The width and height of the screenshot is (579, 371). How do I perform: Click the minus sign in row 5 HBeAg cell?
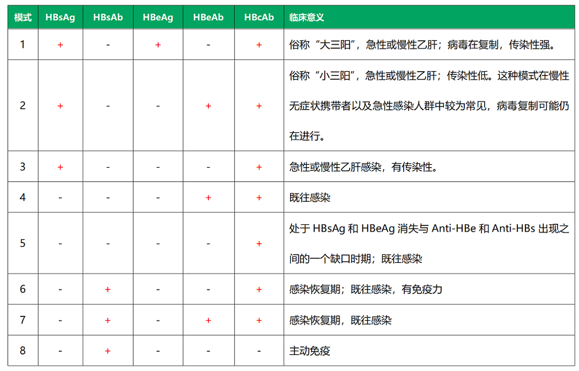pos(158,243)
